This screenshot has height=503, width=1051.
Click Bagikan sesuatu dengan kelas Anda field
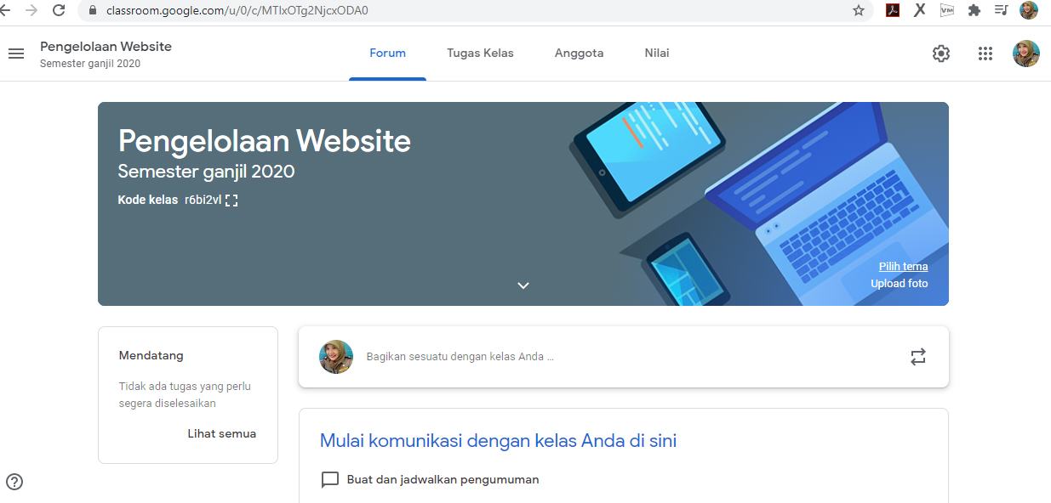tap(460, 357)
